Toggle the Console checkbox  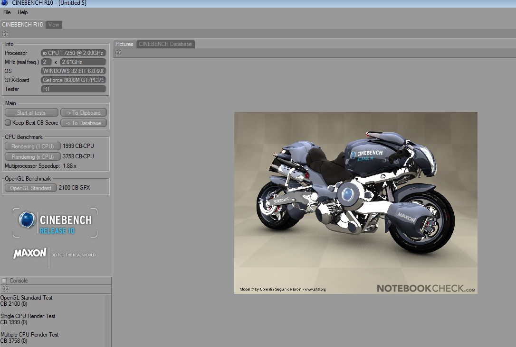[4, 281]
